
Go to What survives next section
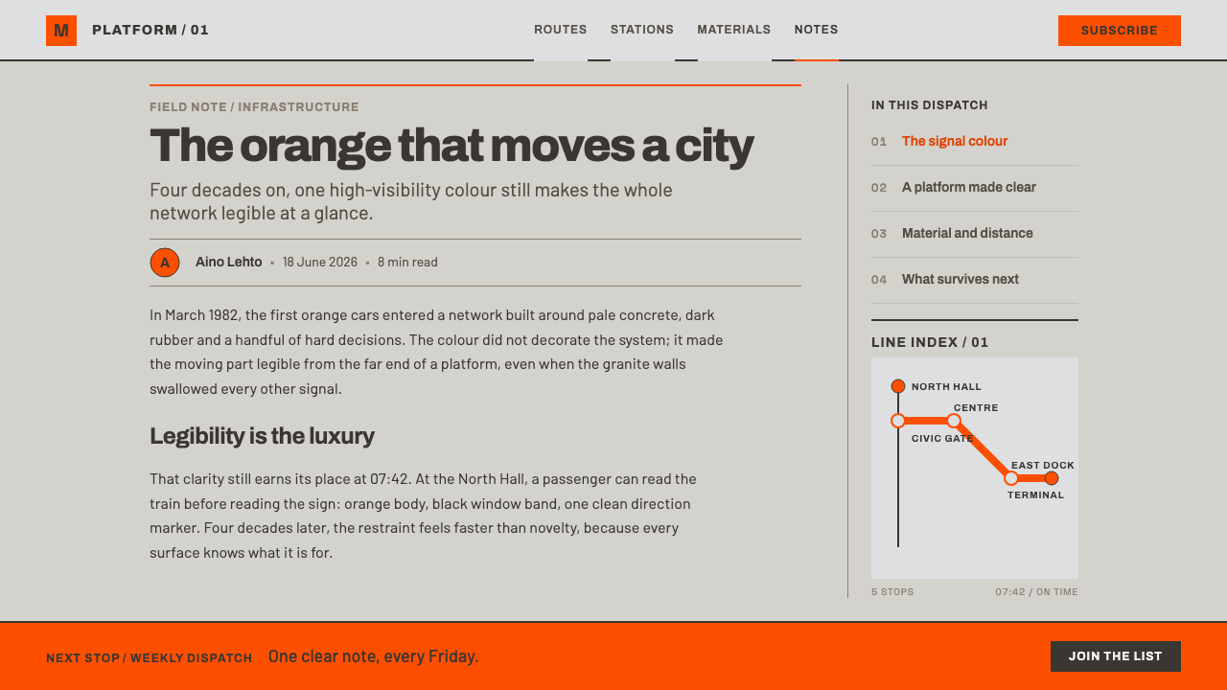961,280
